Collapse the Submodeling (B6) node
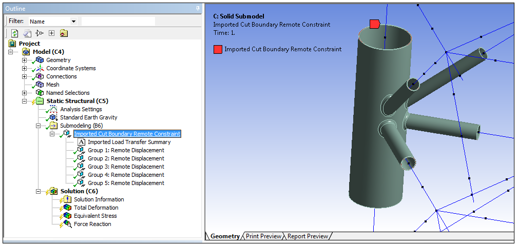The width and height of the screenshot is (517, 246). point(38,126)
